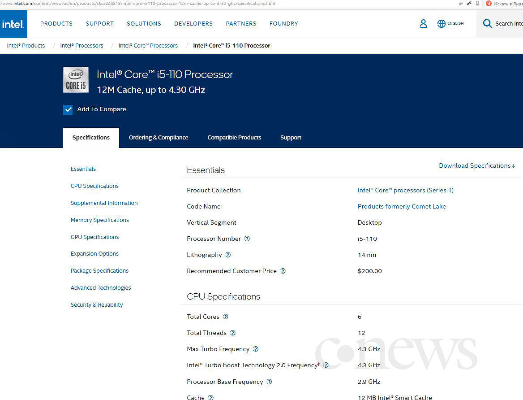Click the i5-110 processor number value
The image size is (523, 400).
click(367, 239)
